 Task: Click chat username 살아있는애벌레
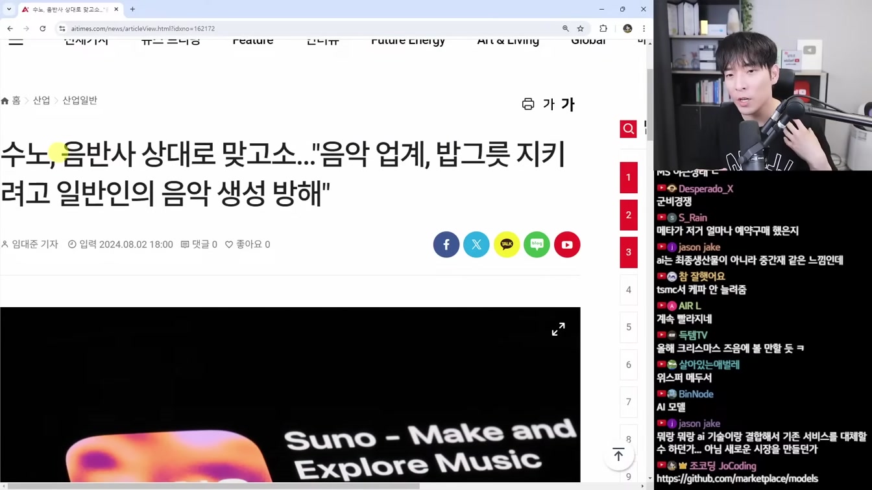pyautogui.click(x=709, y=364)
